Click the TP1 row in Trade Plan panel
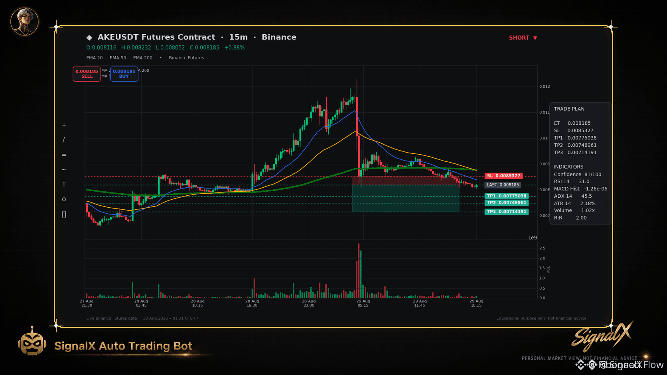 point(575,138)
